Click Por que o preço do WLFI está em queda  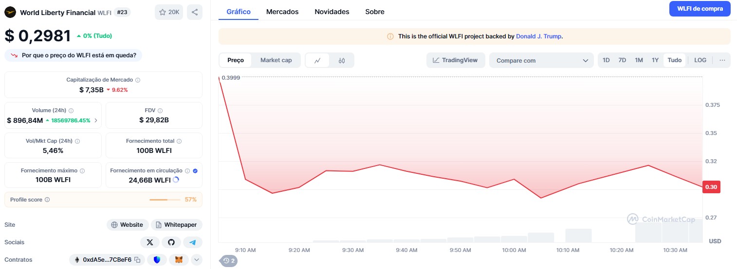(x=74, y=55)
